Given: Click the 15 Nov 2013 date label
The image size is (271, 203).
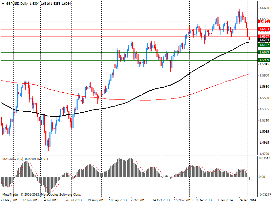Looking at the screenshot, I should [x=183, y=200].
